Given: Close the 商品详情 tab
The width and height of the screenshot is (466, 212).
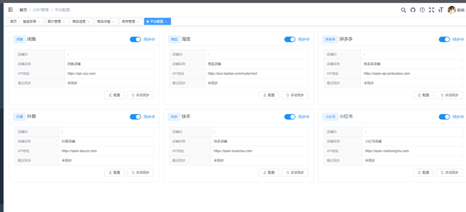Looking at the screenshot, I should pyautogui.click(x=113, y=22).
